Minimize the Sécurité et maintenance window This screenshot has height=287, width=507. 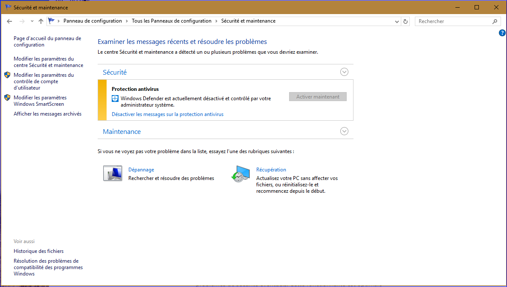pos(457,7)
